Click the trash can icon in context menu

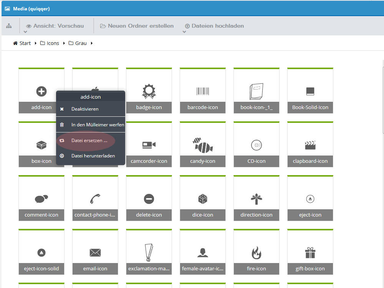[62, 125]
